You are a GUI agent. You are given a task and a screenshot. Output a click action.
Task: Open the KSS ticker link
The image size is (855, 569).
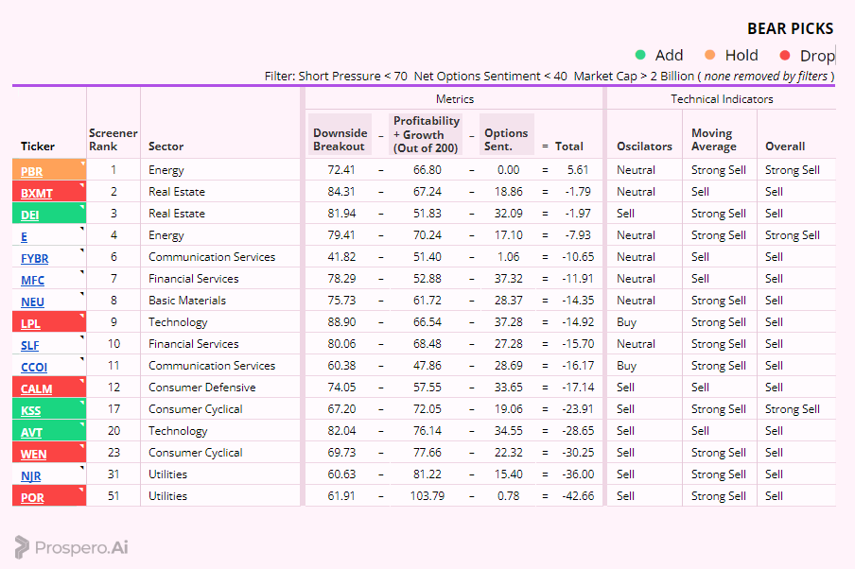(x=30, y=411)
